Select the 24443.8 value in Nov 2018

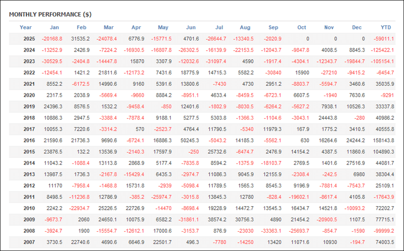coord(327,118)
